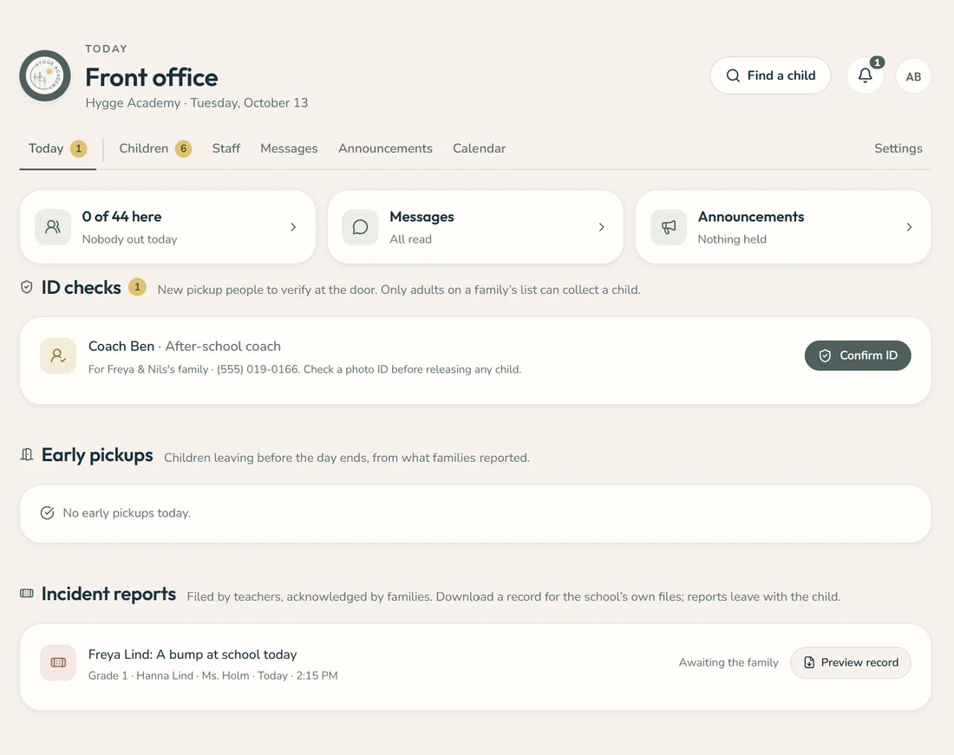Screen dimensions: 954x755
Task: Switch to the Children tab
Action: (155, 148)
